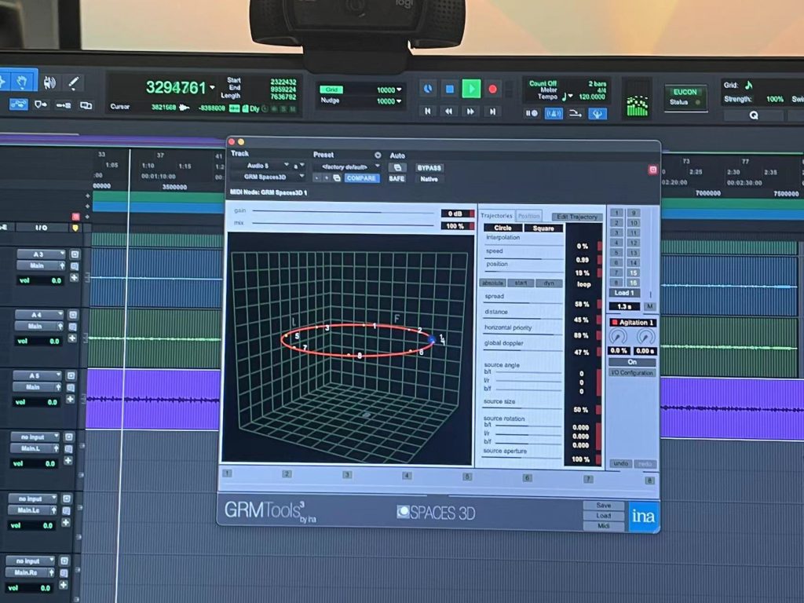The width and height of the screenshot is (804, 603).
Task: Toggle Agitation On button
Action: point(632,362)
